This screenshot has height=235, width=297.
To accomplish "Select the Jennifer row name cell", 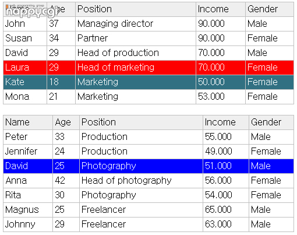I will tap(28, 152).
